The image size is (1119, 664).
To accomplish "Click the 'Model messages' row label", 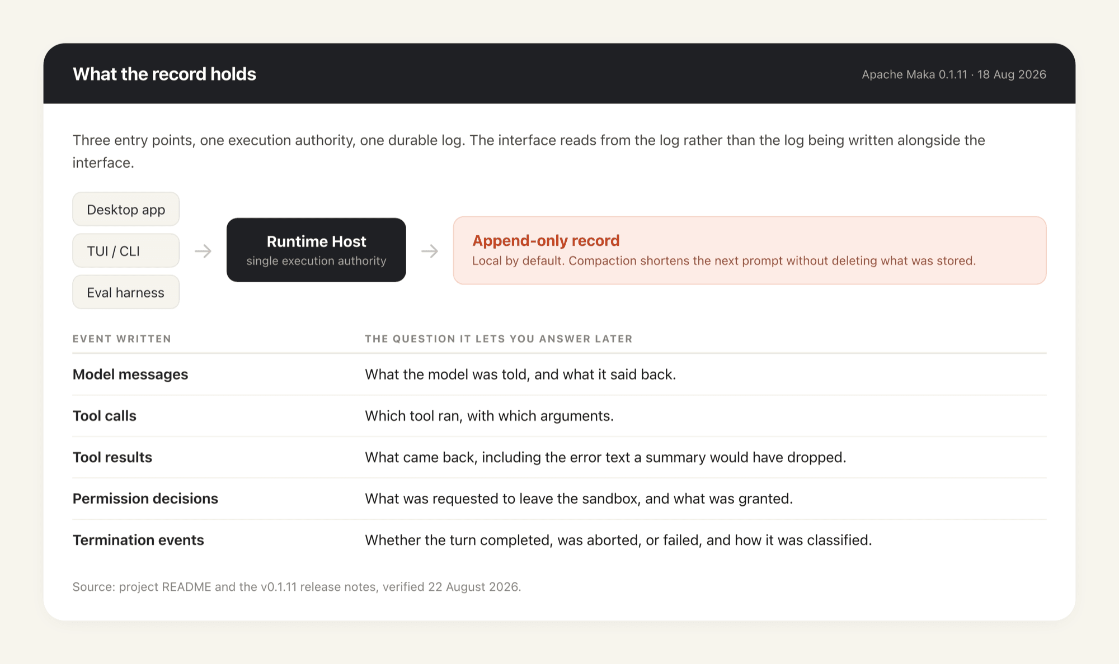I will [130, 374].
